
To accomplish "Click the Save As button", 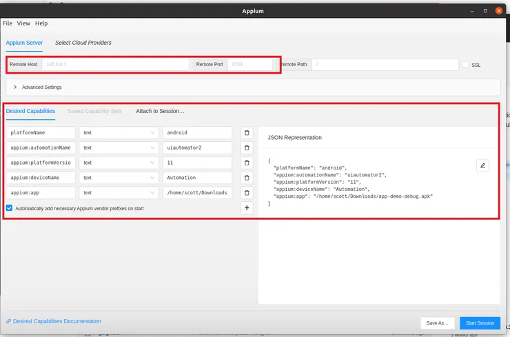I will point(438,323).
